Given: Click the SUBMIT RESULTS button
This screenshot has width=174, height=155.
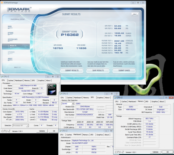Looking at the screenshot, I should pos(72,70).
